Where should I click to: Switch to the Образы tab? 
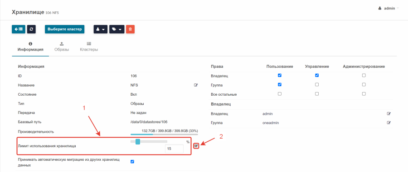click(62, 47)
